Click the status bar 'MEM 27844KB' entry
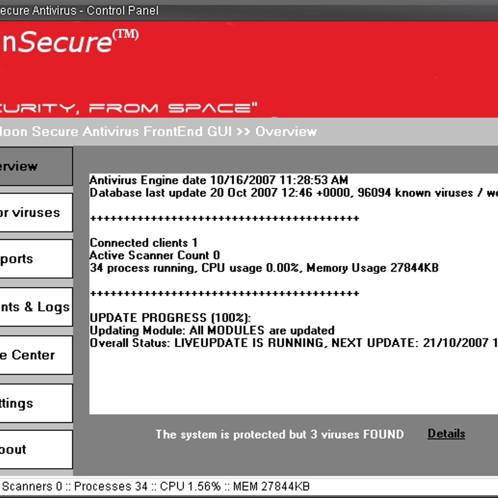The image size is (498, 498). (x=271, y=486)
